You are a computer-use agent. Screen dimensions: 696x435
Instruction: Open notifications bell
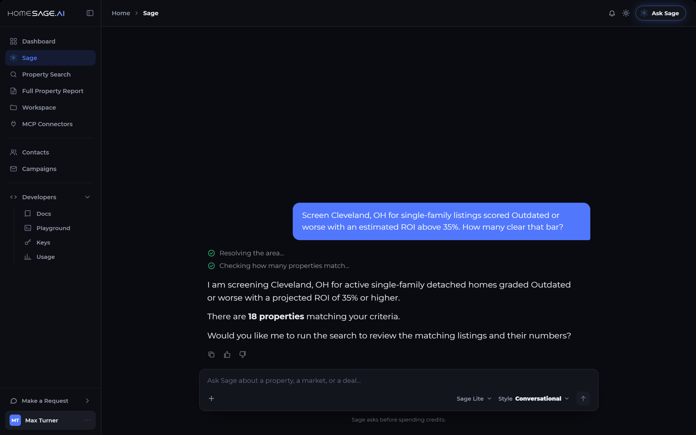pyautogui.click(x=612, y=13)
